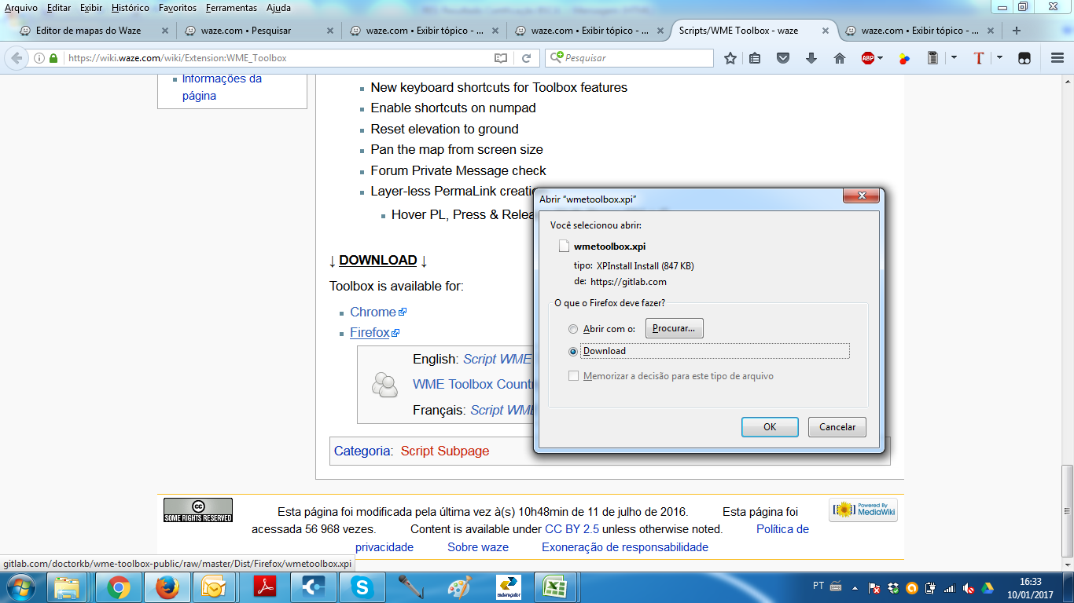This screenshot has width=1074, height=603.
Task: Click the Procurar... button
Action: point(674,329)
